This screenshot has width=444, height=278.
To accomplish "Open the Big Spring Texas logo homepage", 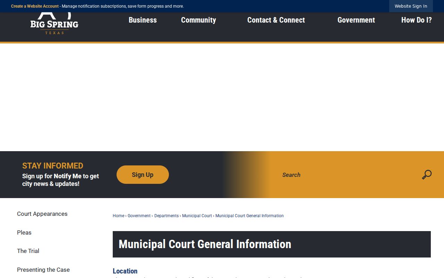I will click(x=54, y=23).
